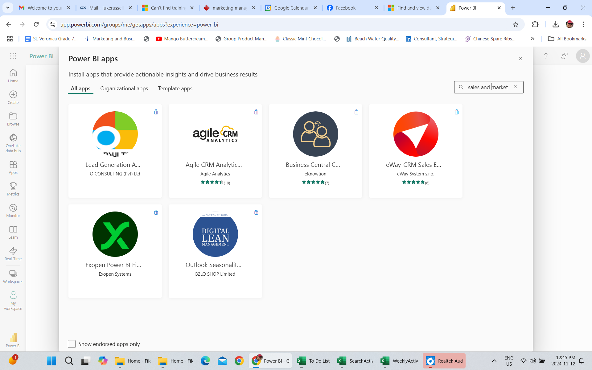This screenshot has height=370, width=592.
Task: Open the Home icon in Power BI sidebar
Action: (13, 73)
